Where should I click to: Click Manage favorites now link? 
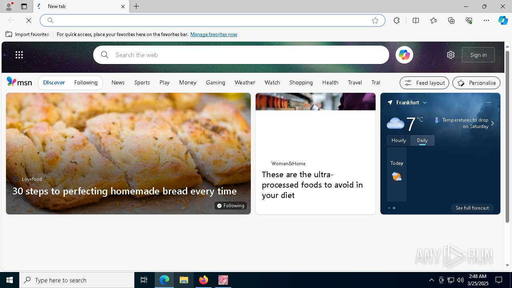214,34
